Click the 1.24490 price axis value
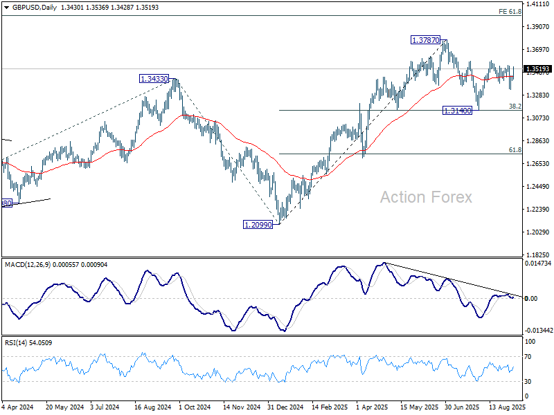Viewport: 554px width, 415px height. tap(538, 187)
